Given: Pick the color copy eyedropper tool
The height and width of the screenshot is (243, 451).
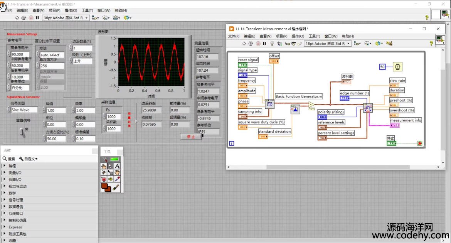Looking at the screenshot, I should tap(117, 179).
